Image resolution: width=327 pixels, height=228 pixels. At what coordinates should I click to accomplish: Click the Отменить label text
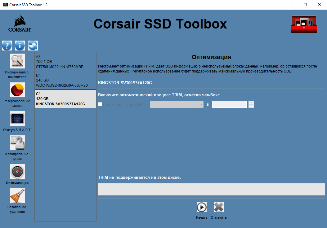[x=218, y=217]
